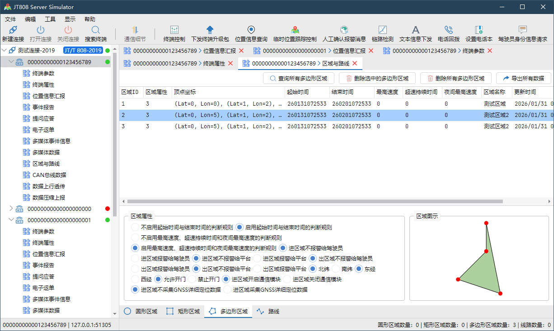This screenshot has height=331, width=554.
Task: Expand terminal 00000000000000000000 tree node
Action: click(11, 209)
